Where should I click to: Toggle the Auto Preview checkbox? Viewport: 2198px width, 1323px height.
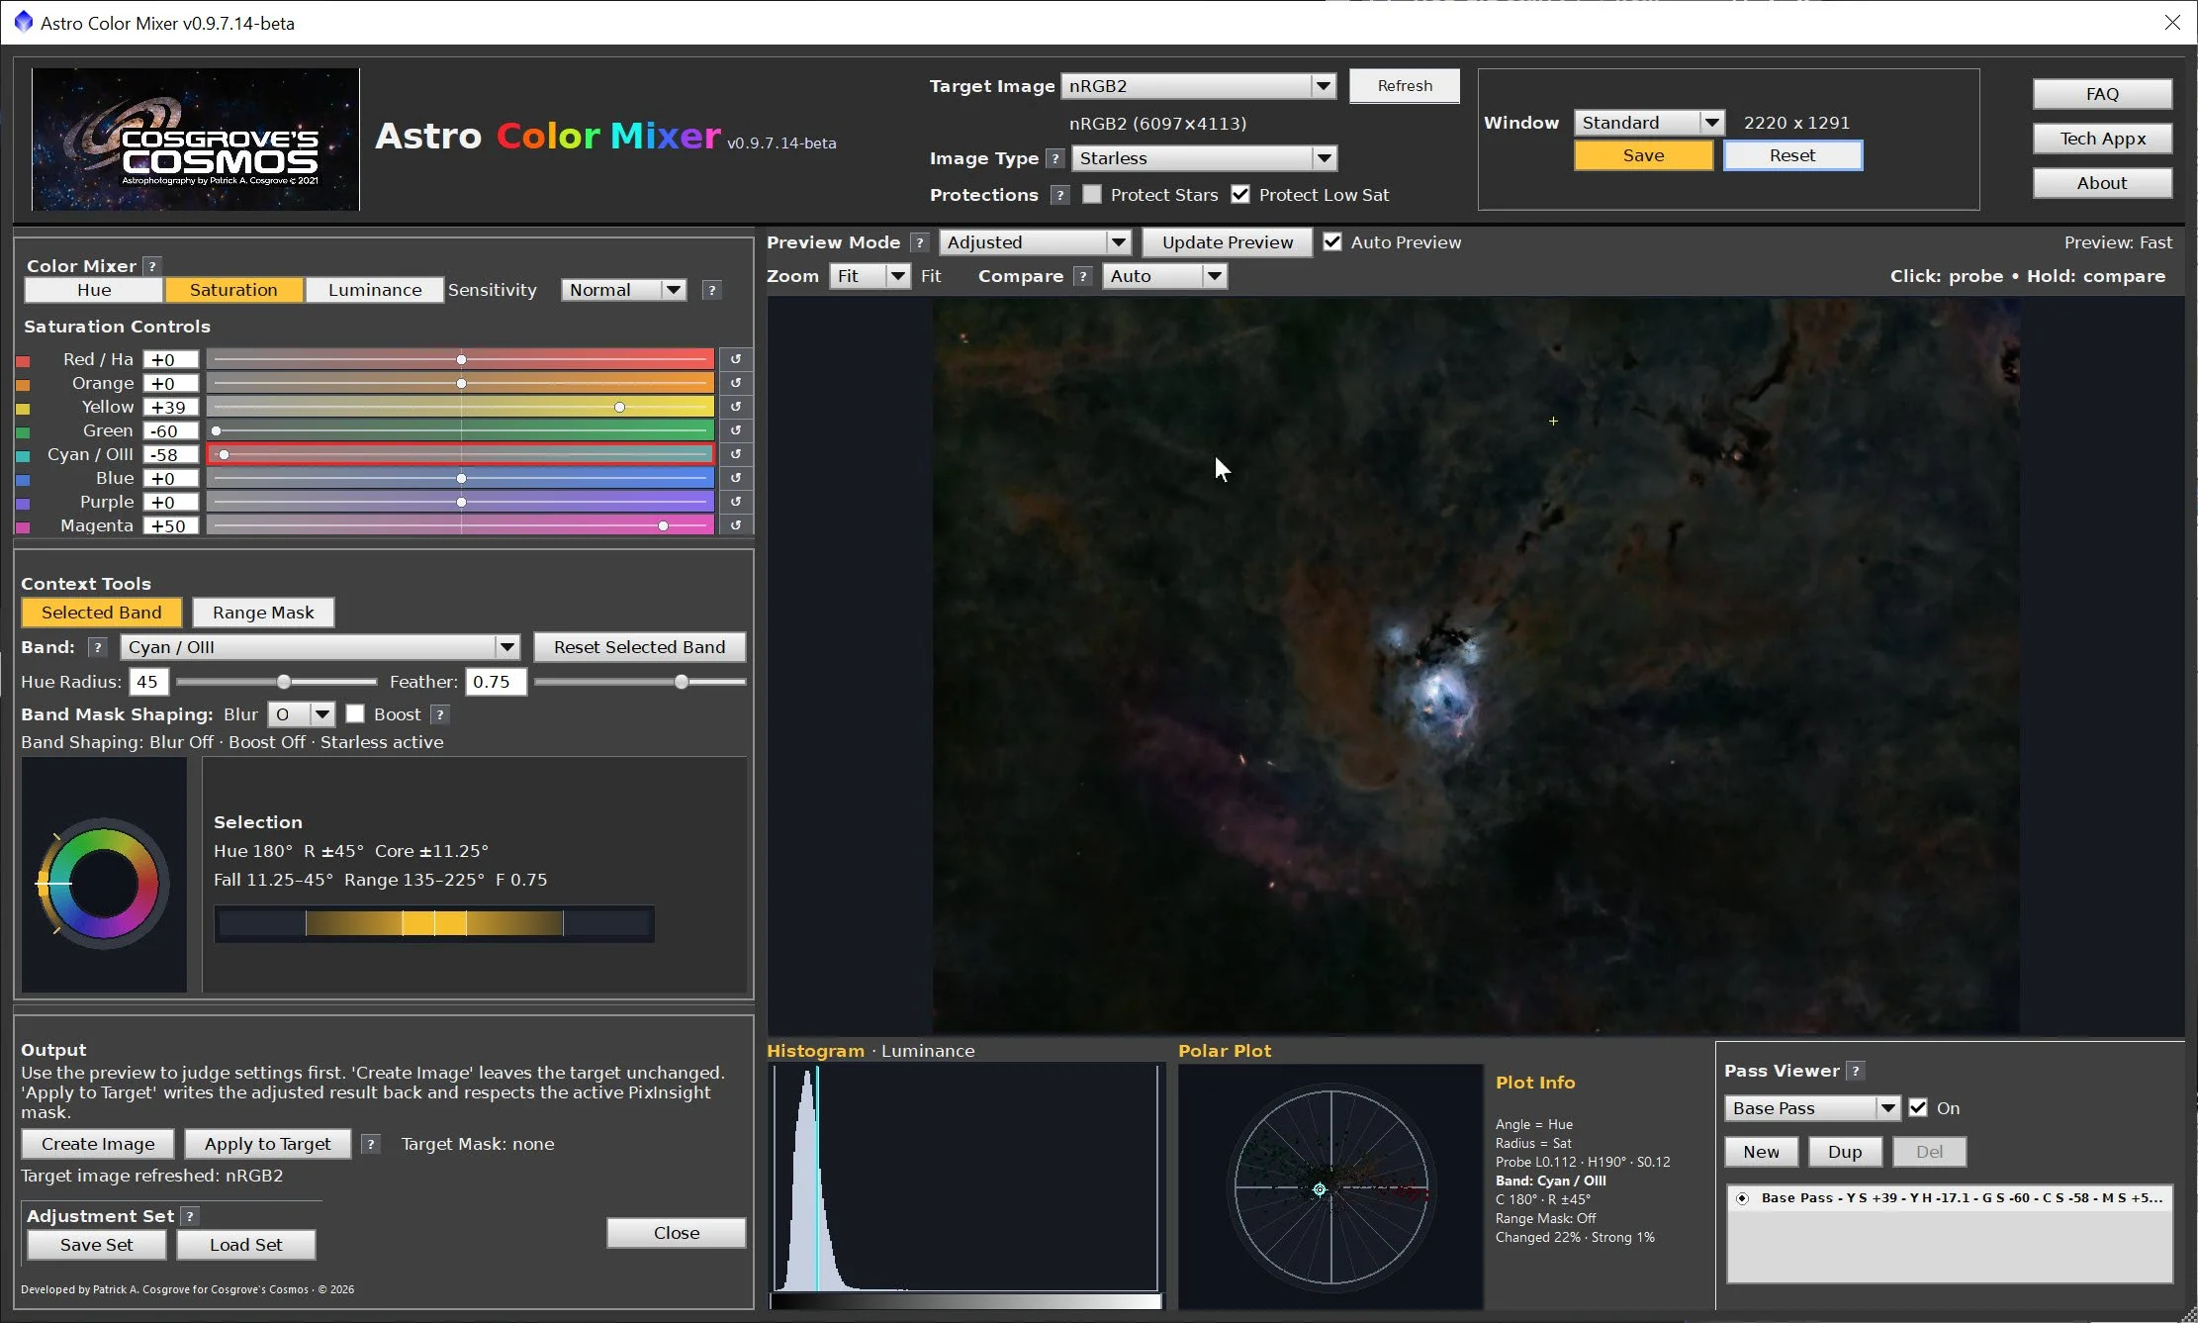click(x=1332, y=242)
